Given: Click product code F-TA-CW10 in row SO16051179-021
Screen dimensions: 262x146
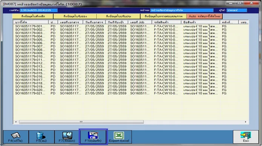Looking at the screenshot, I should 166,93.
